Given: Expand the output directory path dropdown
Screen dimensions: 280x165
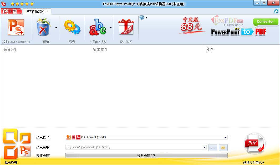Looking at the screenshot, I should pyautogui.click(x=205, y=147).
